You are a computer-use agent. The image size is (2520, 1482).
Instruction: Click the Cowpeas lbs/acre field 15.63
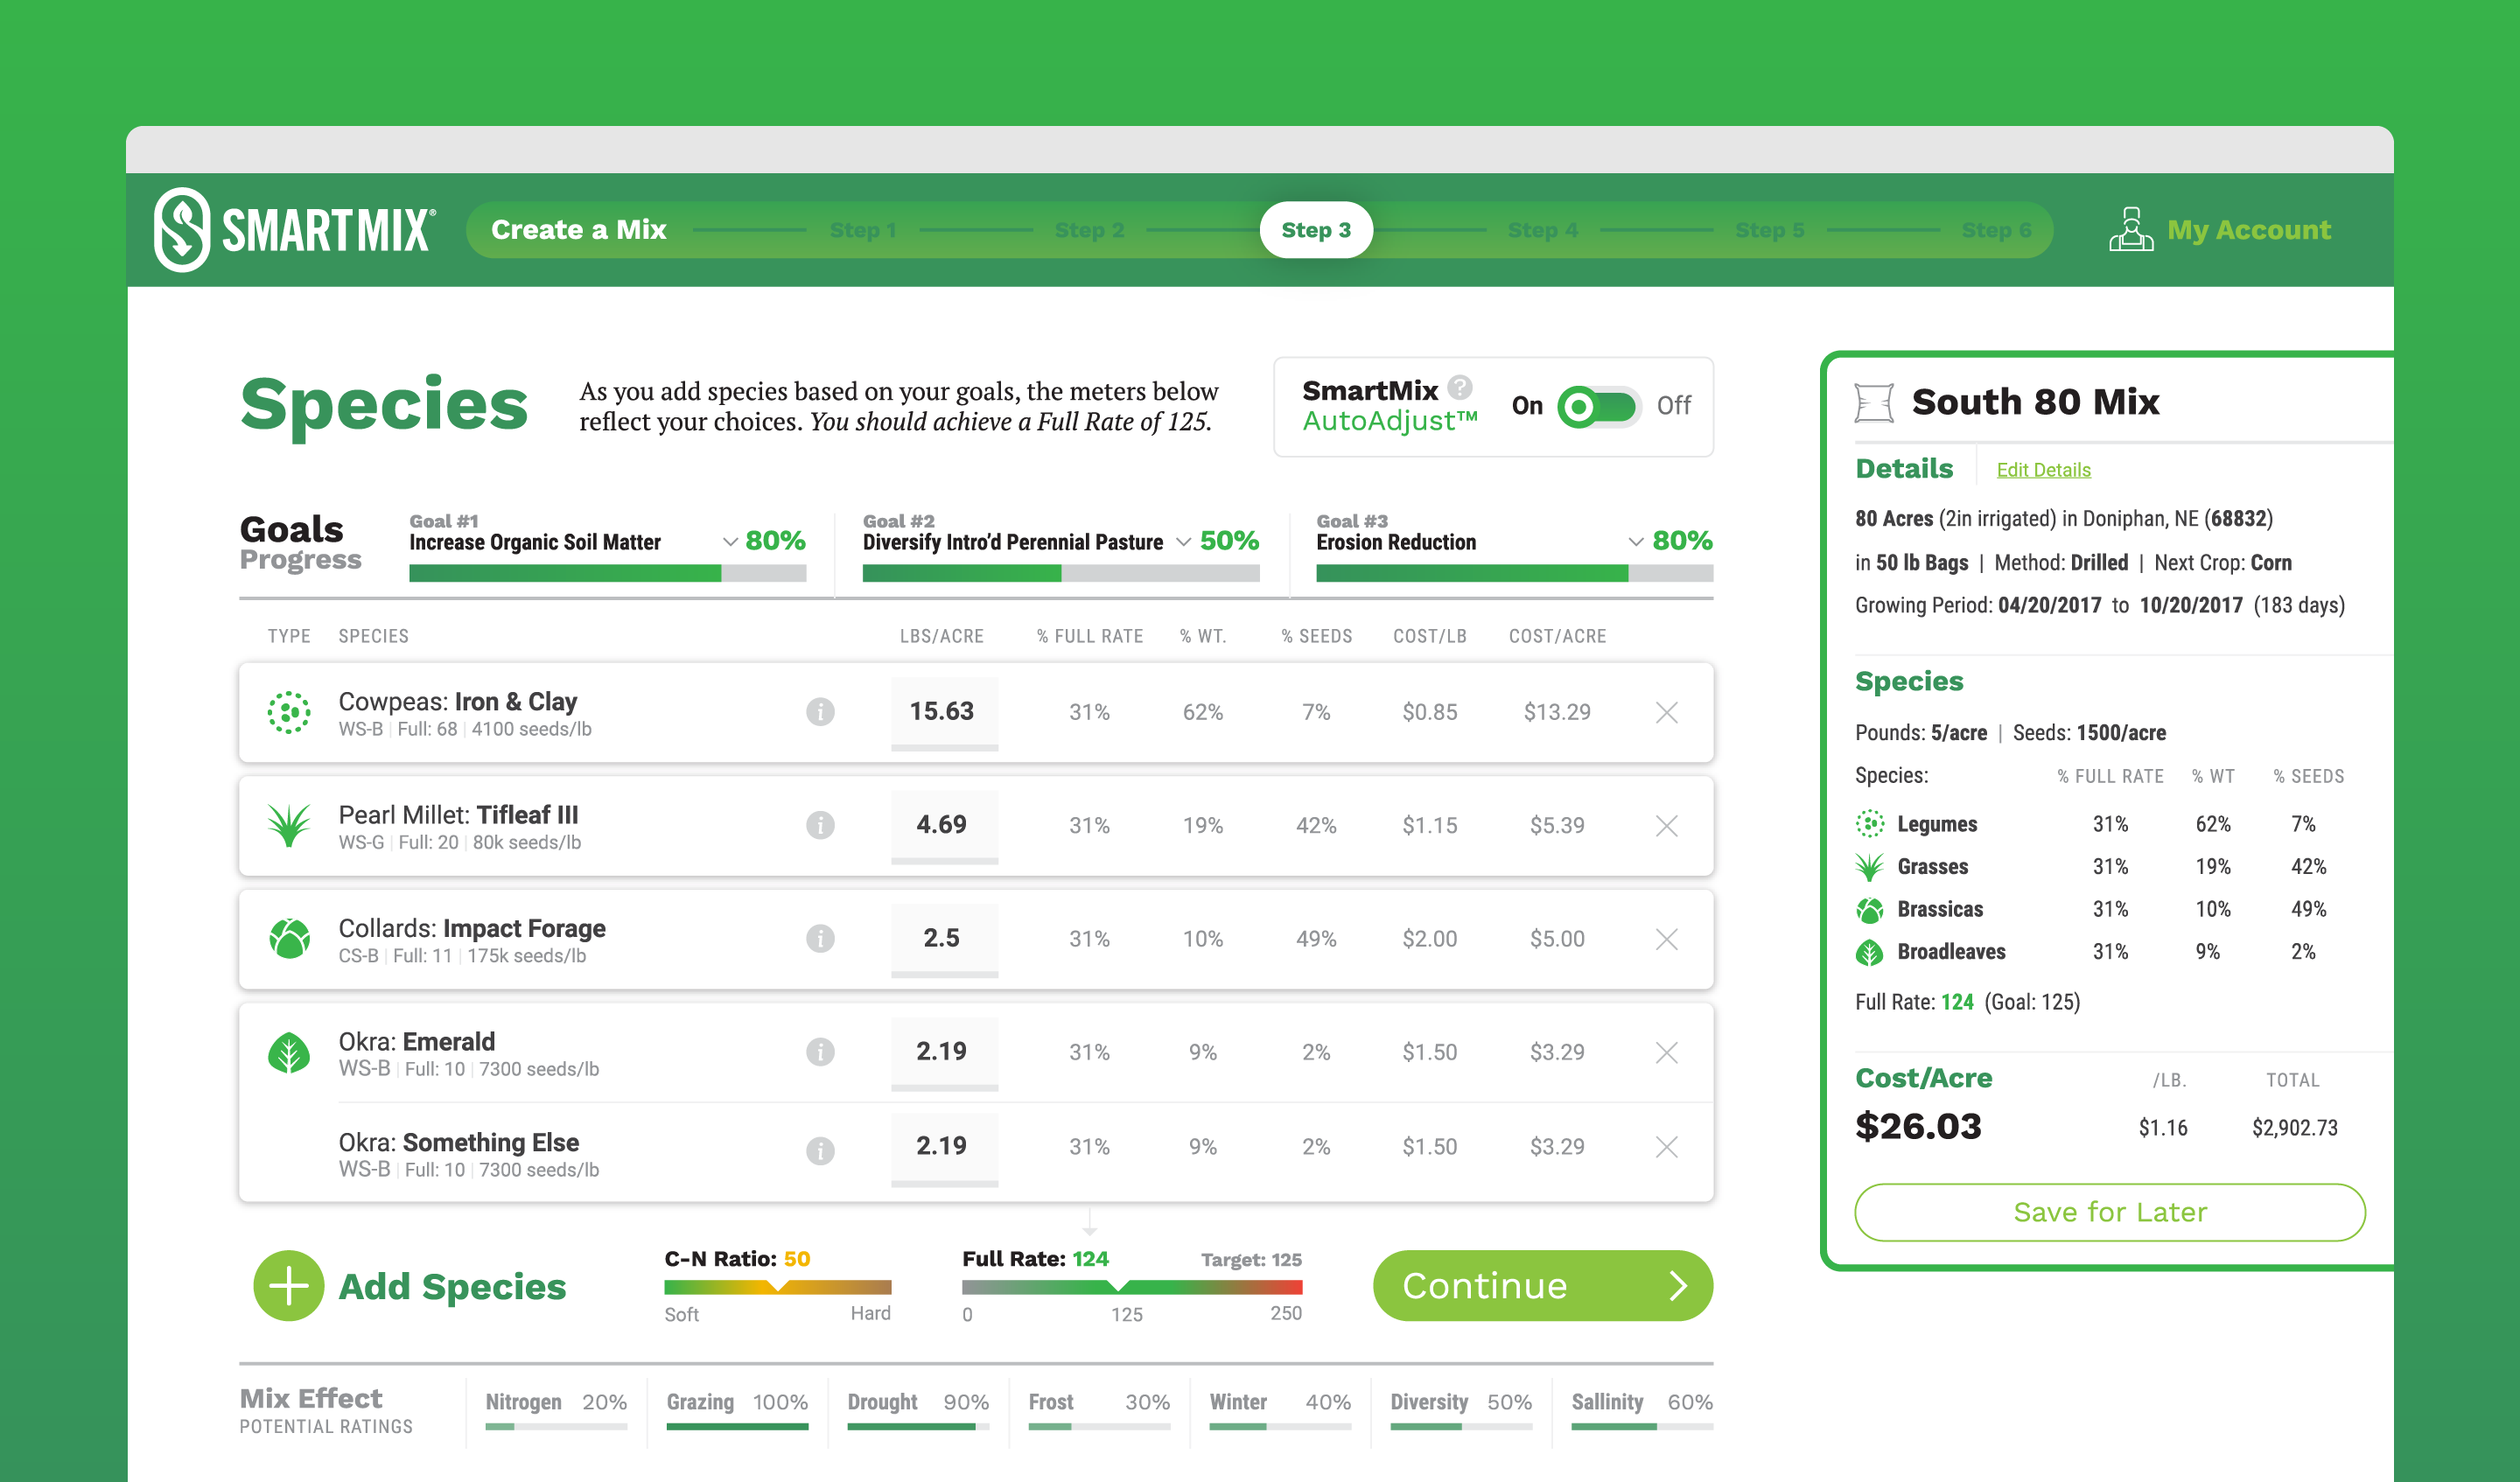click(x=942, y=711)
